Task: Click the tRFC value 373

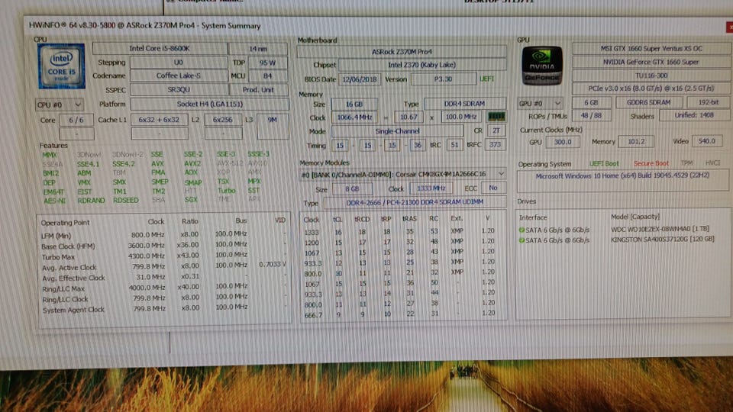Action: (495, 145)
